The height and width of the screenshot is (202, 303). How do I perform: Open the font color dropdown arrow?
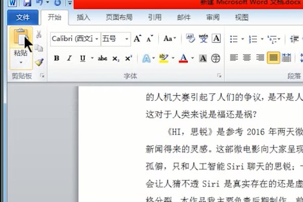192,58
